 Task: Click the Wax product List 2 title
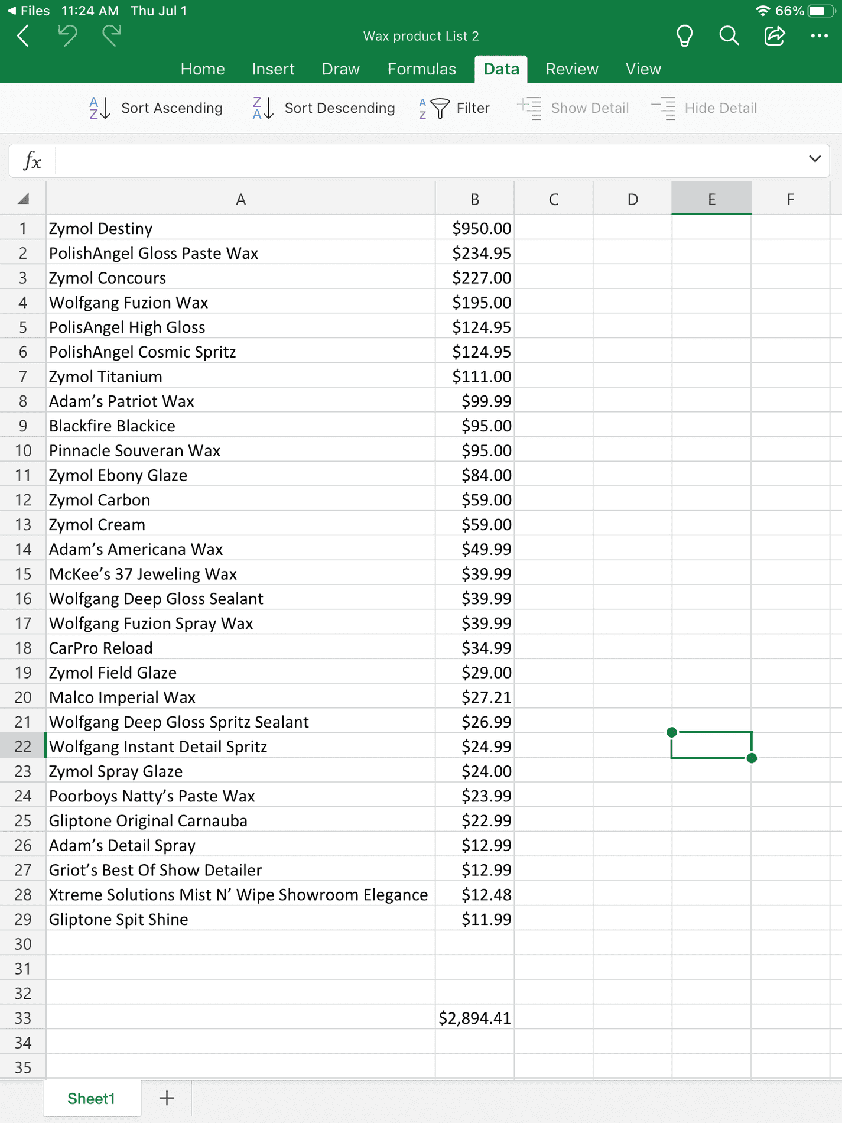(421, 36)
